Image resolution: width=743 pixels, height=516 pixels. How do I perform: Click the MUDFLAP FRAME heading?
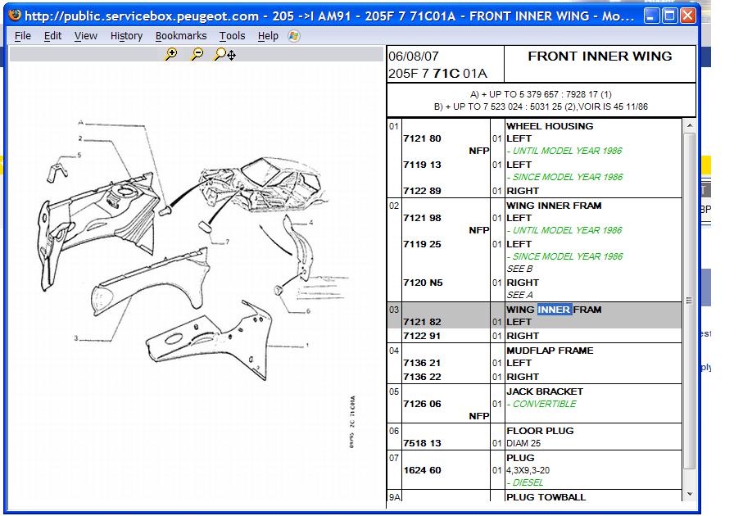(550, 351)
